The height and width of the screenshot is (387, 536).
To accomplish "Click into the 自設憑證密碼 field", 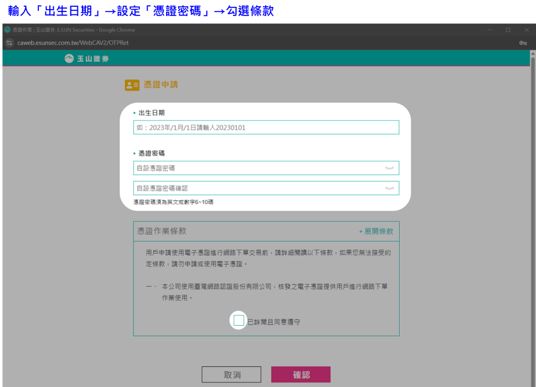I will [x=258, y=168].
